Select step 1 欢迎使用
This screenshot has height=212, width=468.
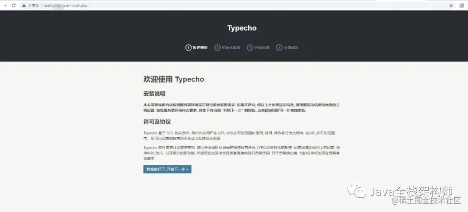click(196, 47)
